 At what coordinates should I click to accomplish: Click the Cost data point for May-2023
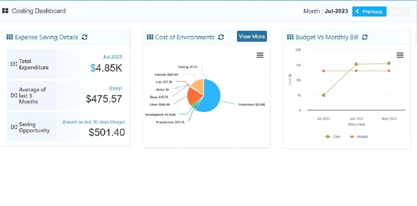[389, 63]
